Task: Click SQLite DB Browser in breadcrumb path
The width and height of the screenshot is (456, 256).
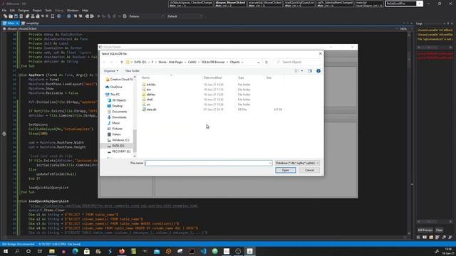Action: click(213, 62)
